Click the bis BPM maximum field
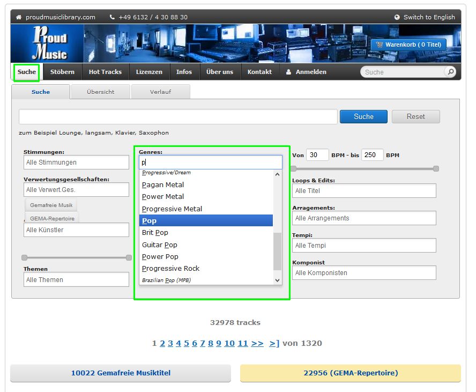The width and height of the screenshot is (476, 392). (x=372, y=155)
